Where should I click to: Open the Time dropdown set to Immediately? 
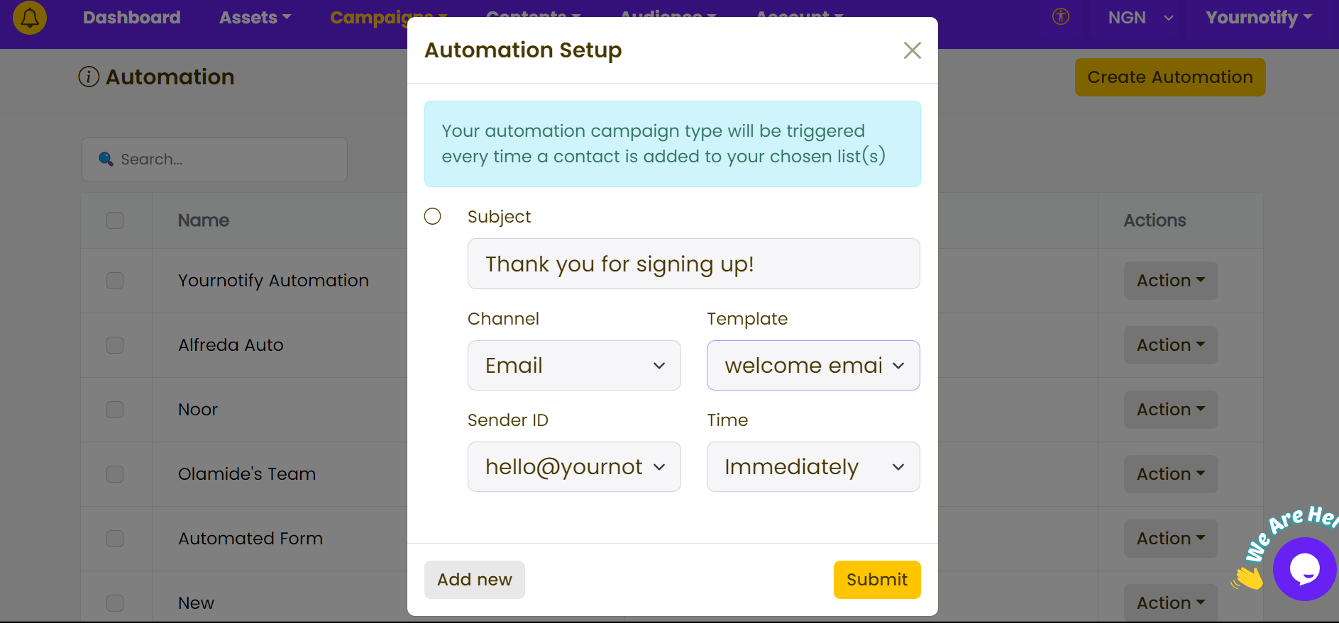pyautogui.click(x=813, y=467)
